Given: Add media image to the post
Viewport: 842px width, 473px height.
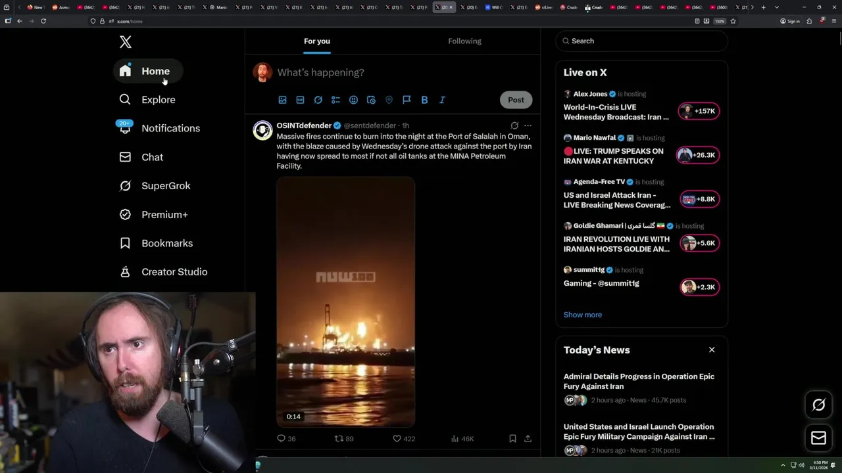Looking at the screenshot, I should (282, 100).
